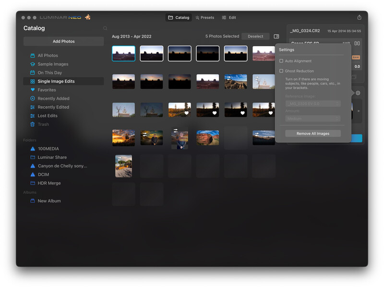Switch to the Edit tab
384x288 pixels.
tap(229, 17)
